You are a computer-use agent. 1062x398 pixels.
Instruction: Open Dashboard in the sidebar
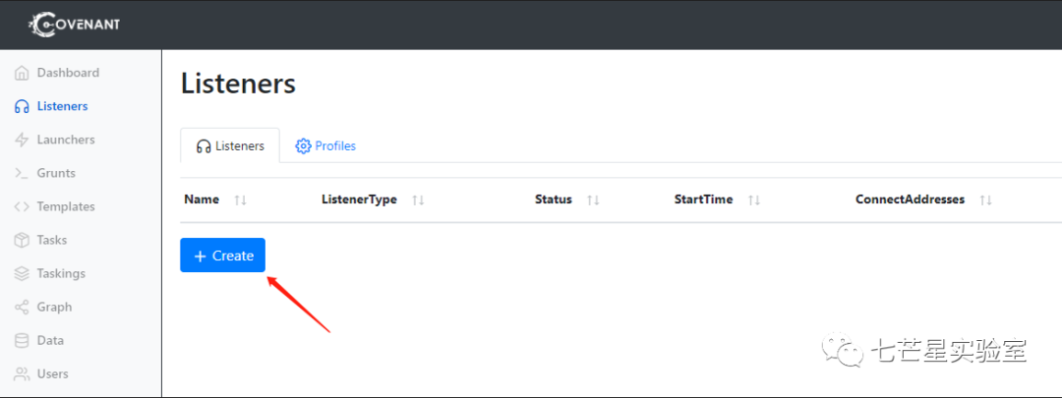tap(68, 73)
